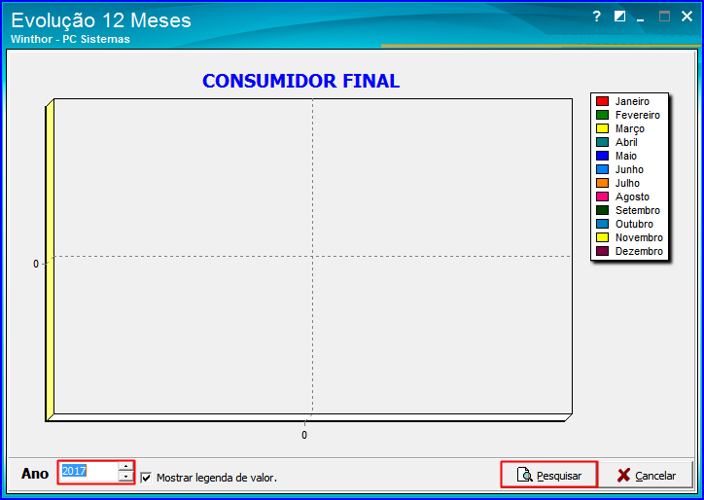704x500 pixels.
Task: Click the Pesquisar search button
Action: [549, 475]
